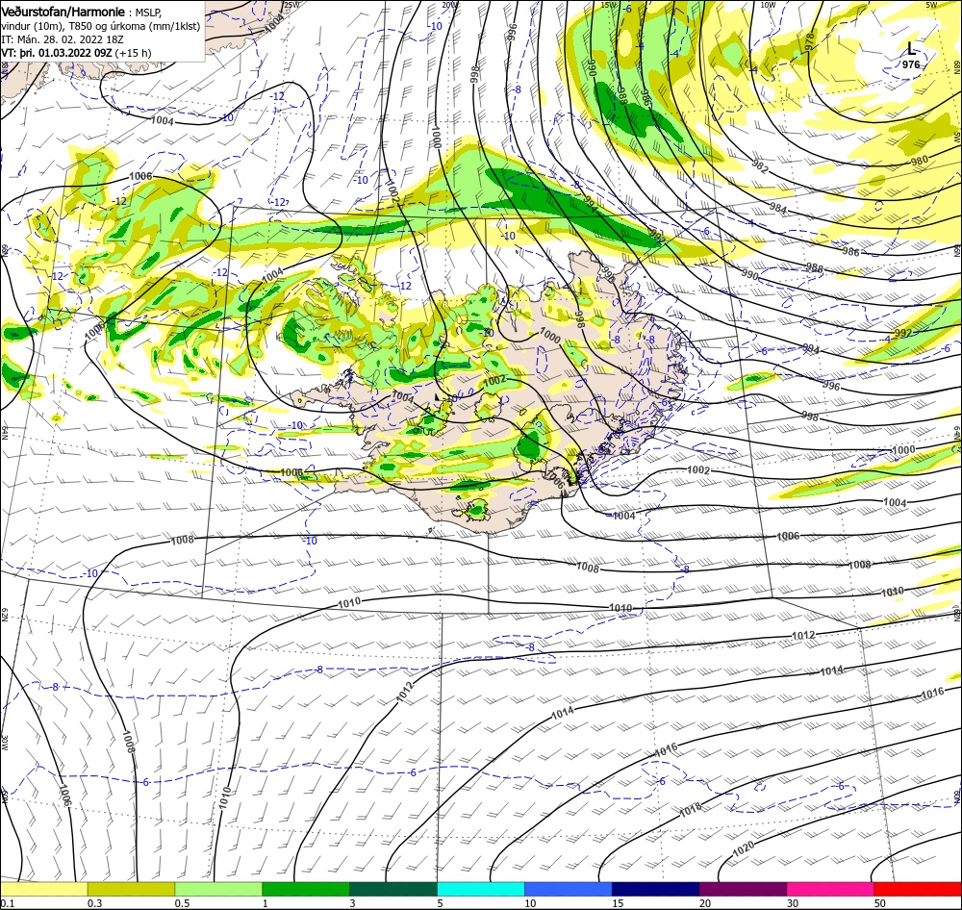
Task: Click the L low-pressure center symbol
Action: (x=911, y=49)
